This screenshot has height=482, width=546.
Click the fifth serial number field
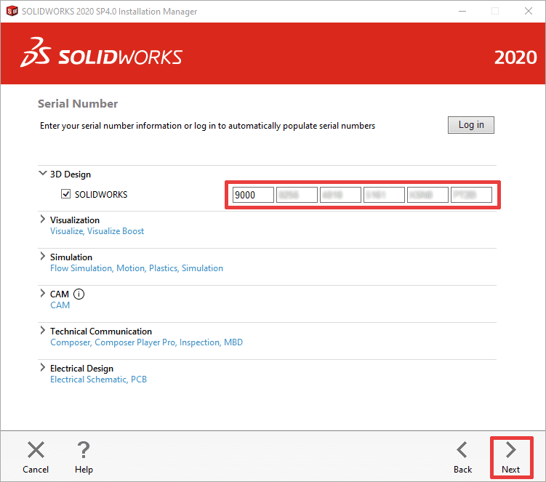tap(427, 195)
